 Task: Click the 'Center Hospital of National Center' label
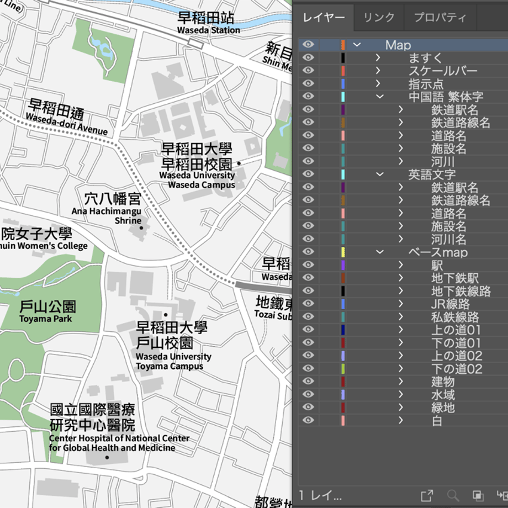[119, 438]
